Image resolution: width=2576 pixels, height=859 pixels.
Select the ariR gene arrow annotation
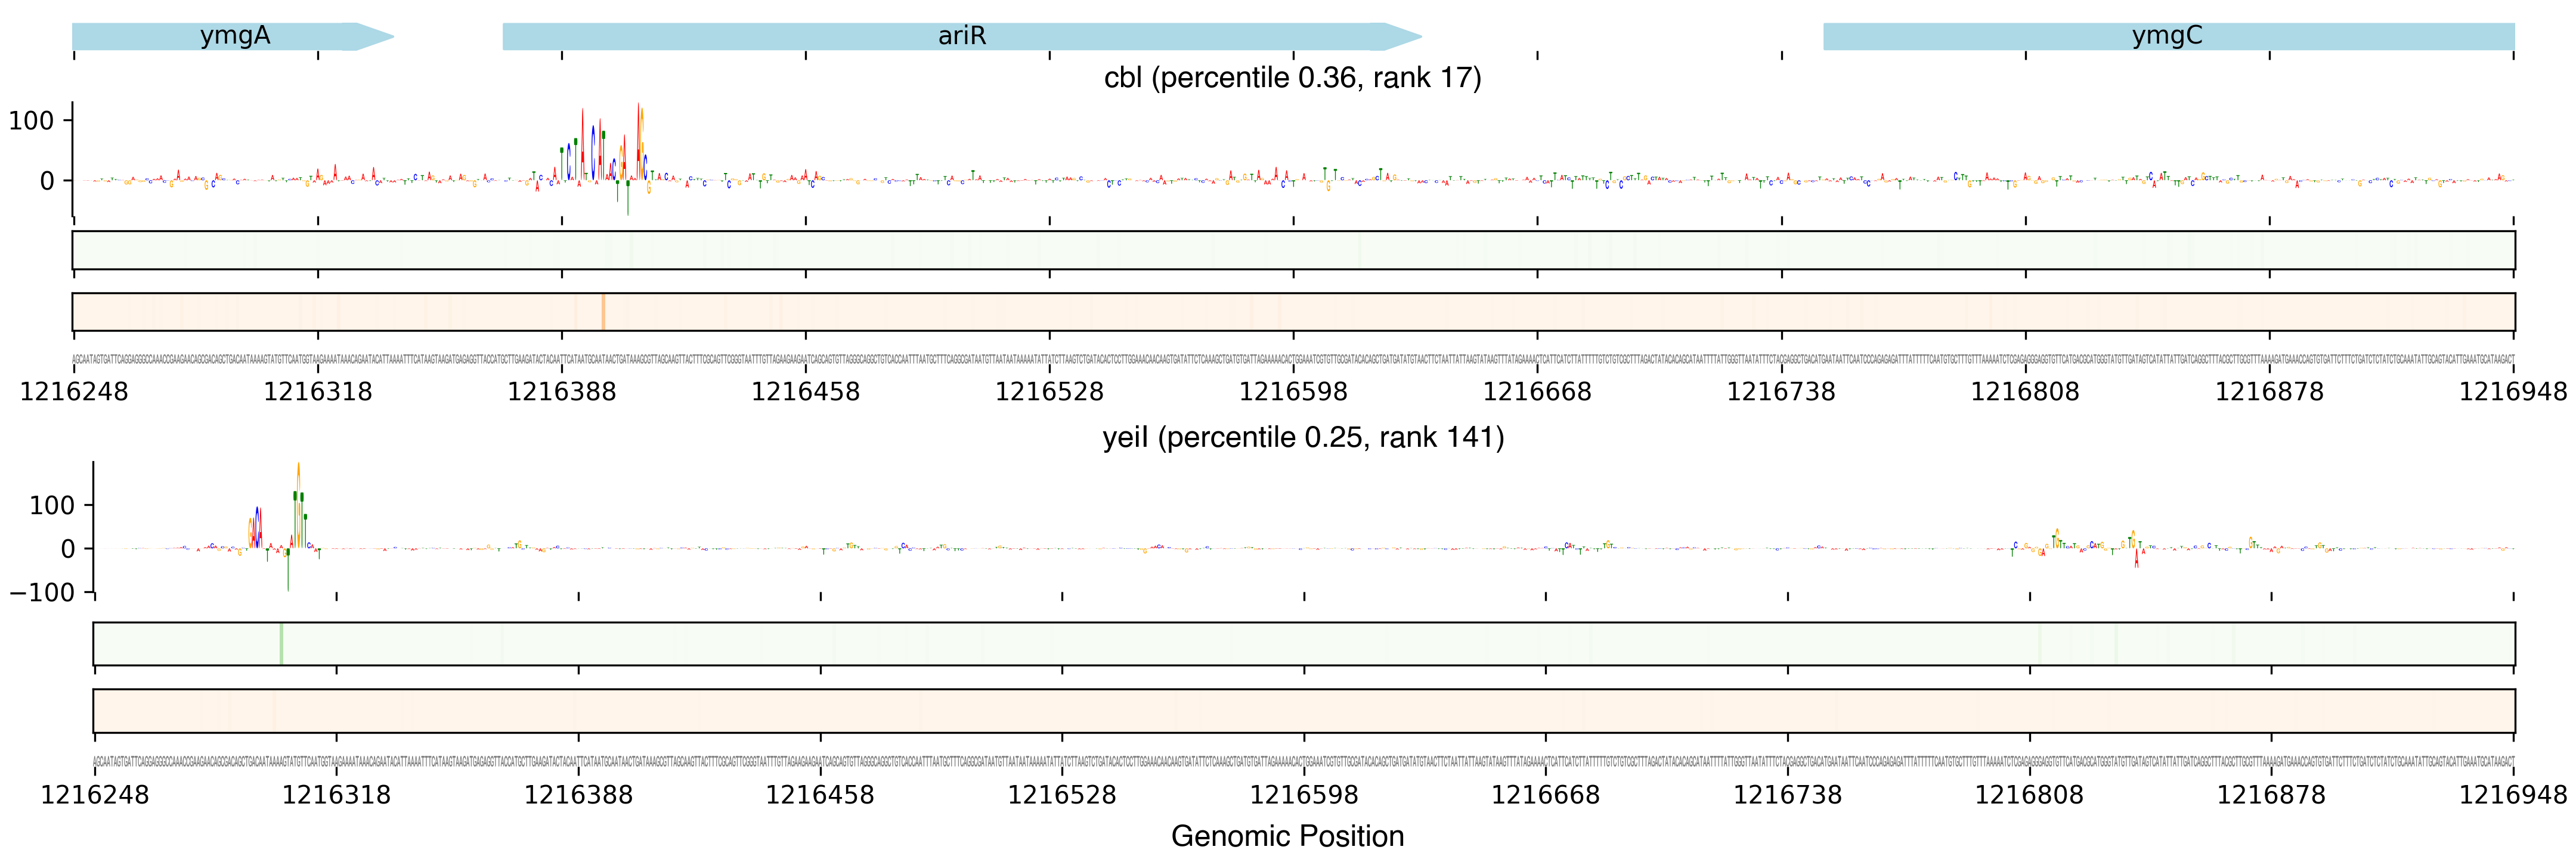[x=961, y=36]
